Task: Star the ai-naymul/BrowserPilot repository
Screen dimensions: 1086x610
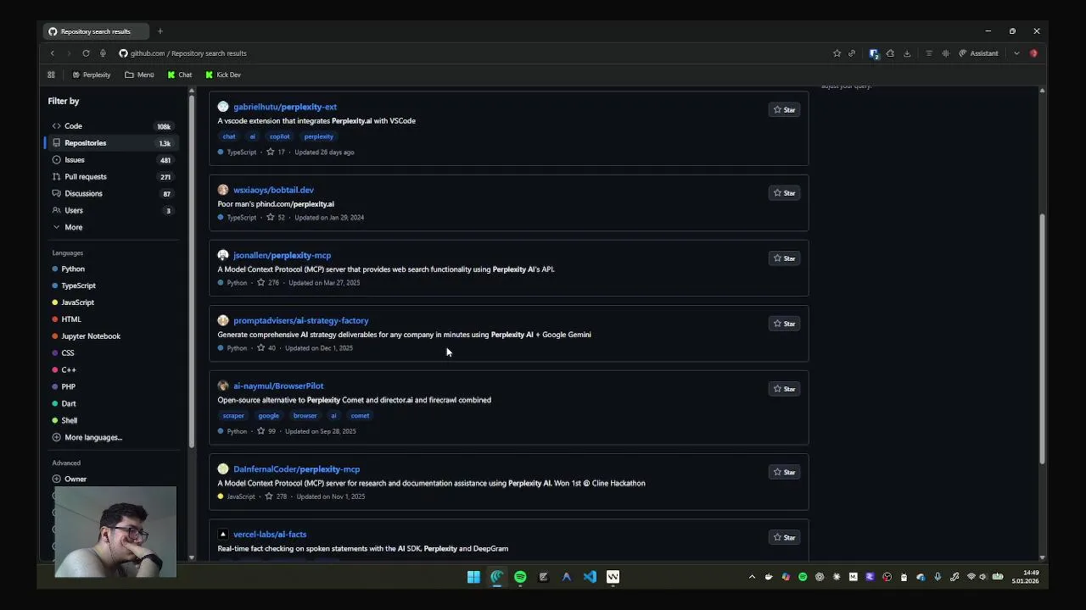Action: [x=784, y=389]
